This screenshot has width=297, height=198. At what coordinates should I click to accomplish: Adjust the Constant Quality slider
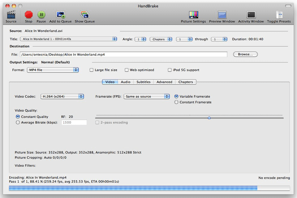[209, 118]
